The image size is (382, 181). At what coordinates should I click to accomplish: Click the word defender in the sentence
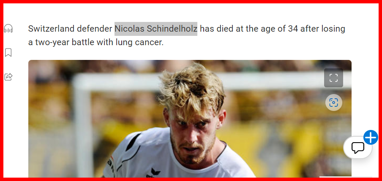pyautogui.click(x=95, y=29)
